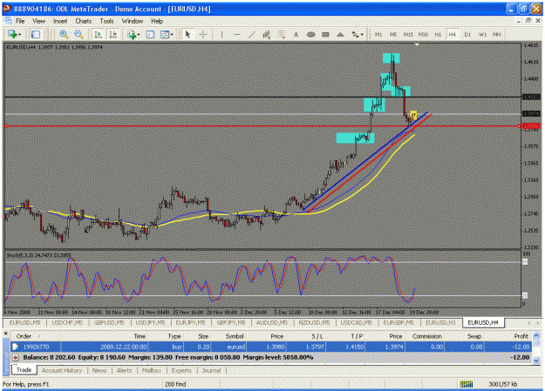Open the Charts menu

click(x=84, y=21)
